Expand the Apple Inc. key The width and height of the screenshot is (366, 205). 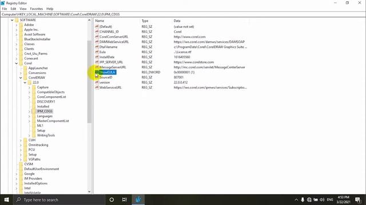point(17,30)
